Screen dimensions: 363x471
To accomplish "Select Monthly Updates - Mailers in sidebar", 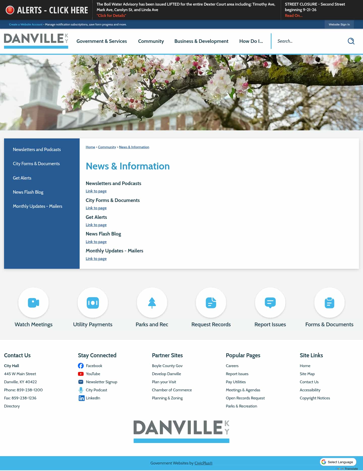I will pyautogui.click(x=38, y=206).
